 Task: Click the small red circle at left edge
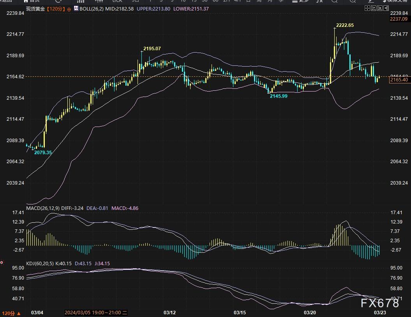click(2, 262)
